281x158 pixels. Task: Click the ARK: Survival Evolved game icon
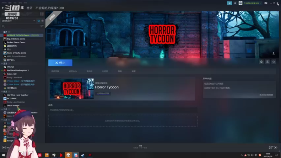click(5, 57)
